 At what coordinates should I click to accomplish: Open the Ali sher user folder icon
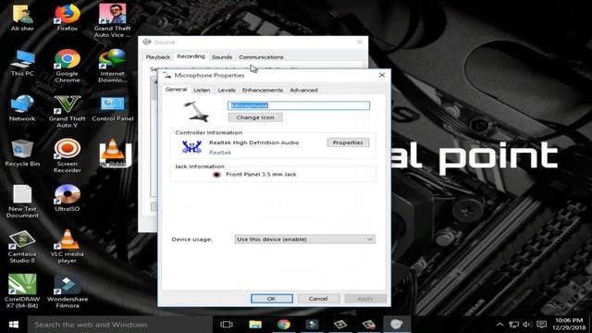coord(22,18)
